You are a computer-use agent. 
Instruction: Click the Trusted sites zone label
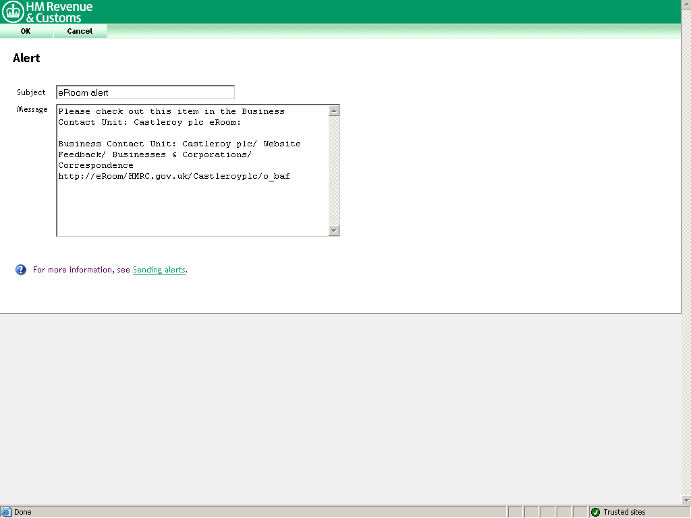(624, 512)
